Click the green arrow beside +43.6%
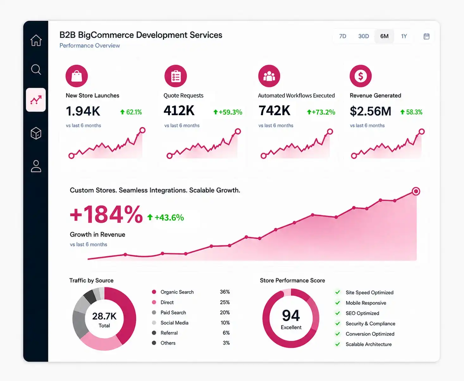Image resolution: width=464 pixels, height=381 pixels. (150, 217)
